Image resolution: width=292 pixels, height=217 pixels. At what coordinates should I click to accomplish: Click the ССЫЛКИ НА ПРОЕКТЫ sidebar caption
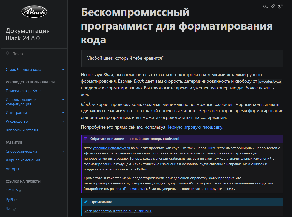coord(23,181)
